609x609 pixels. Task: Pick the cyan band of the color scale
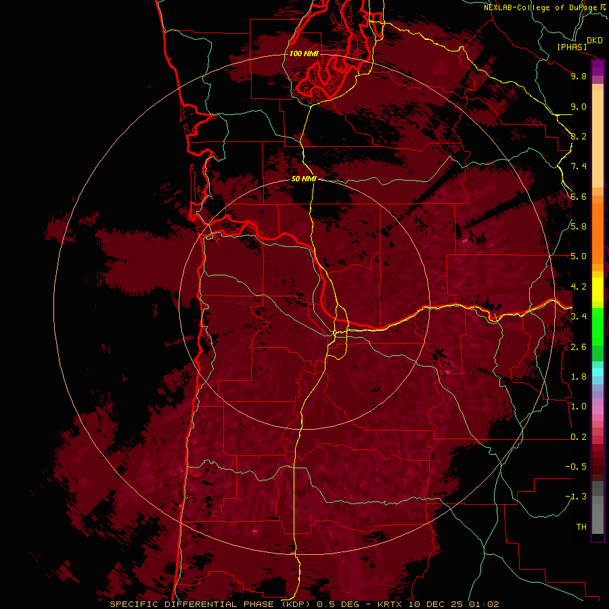tap(597, 371)
